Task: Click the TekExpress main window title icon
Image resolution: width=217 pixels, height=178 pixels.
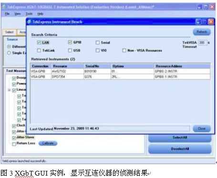Action: point(4,7)
